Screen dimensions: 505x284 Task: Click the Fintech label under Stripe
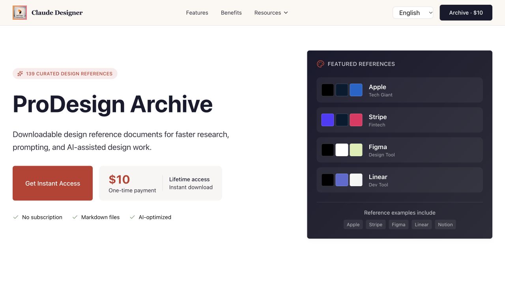[377, 125]
